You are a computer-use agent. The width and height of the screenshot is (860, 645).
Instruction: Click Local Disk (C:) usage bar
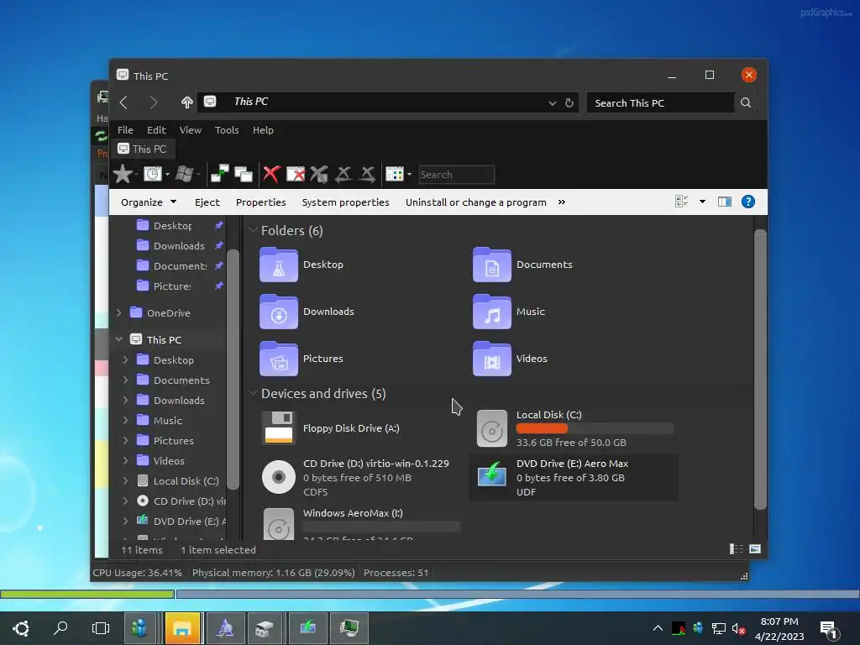point(595,429)
